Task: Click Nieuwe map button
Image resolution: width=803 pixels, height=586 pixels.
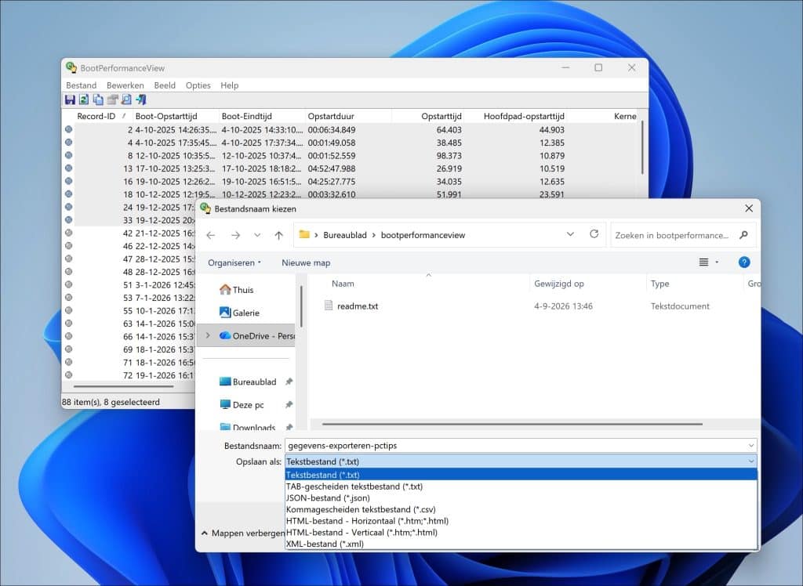Action: (x=306, y=262)
